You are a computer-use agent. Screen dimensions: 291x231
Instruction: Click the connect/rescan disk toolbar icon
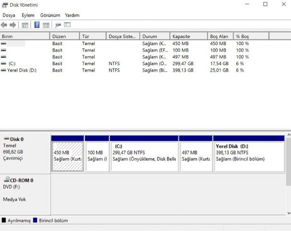click(x=58, y=25)
